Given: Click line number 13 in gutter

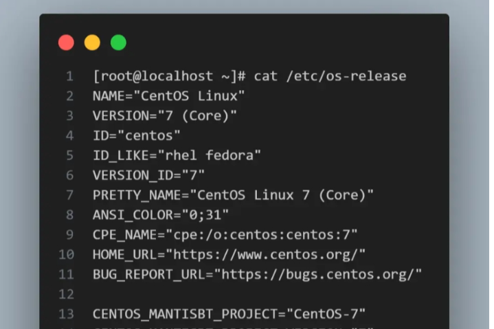Looking at the screenshot, I should coord(66,314).
